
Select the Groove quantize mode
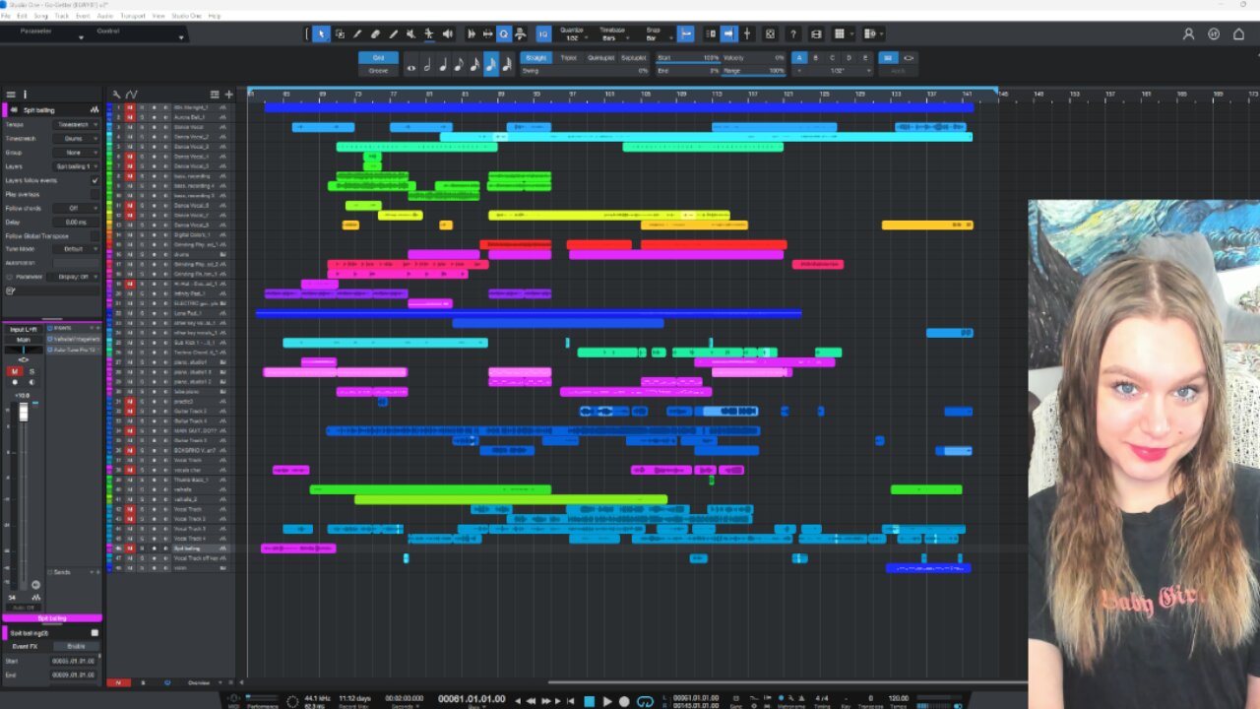[378, 71]
